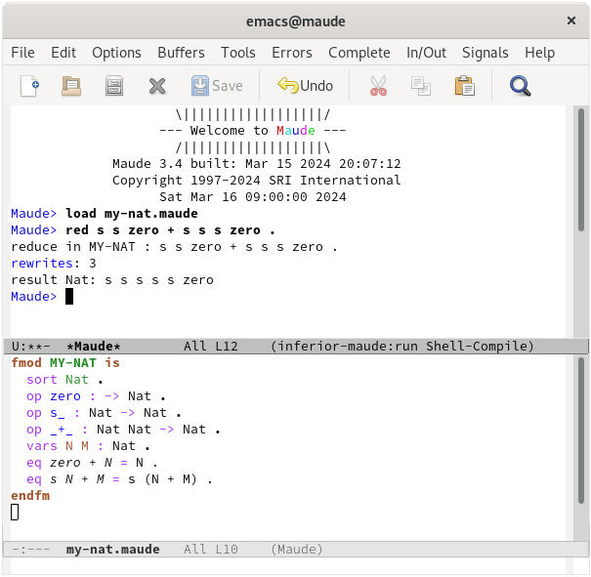This screenshot has height=577, width=591.
Task: Click the *Maude* buffer name in mode line
Action: click(x=94, y=347)
